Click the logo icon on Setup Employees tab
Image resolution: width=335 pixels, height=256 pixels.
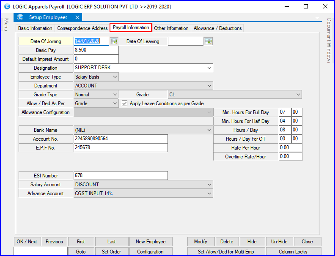point(20,17)
